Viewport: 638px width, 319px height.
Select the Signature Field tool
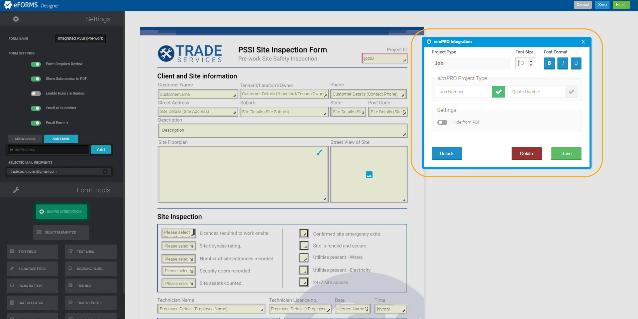[32, 269]
